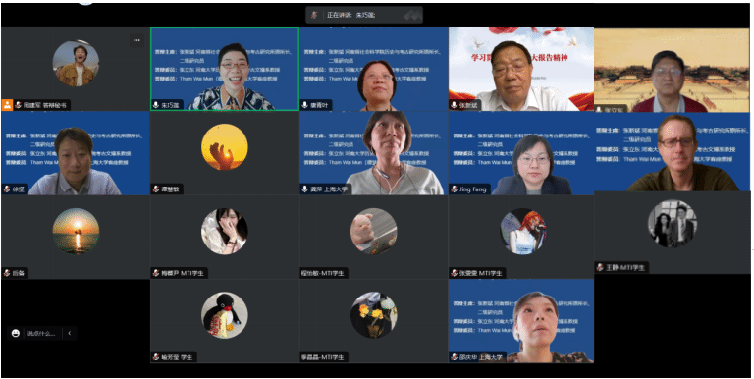Select the pink pig avatar thumbnail
Viewport: 754px width, 379px height.
374,232
